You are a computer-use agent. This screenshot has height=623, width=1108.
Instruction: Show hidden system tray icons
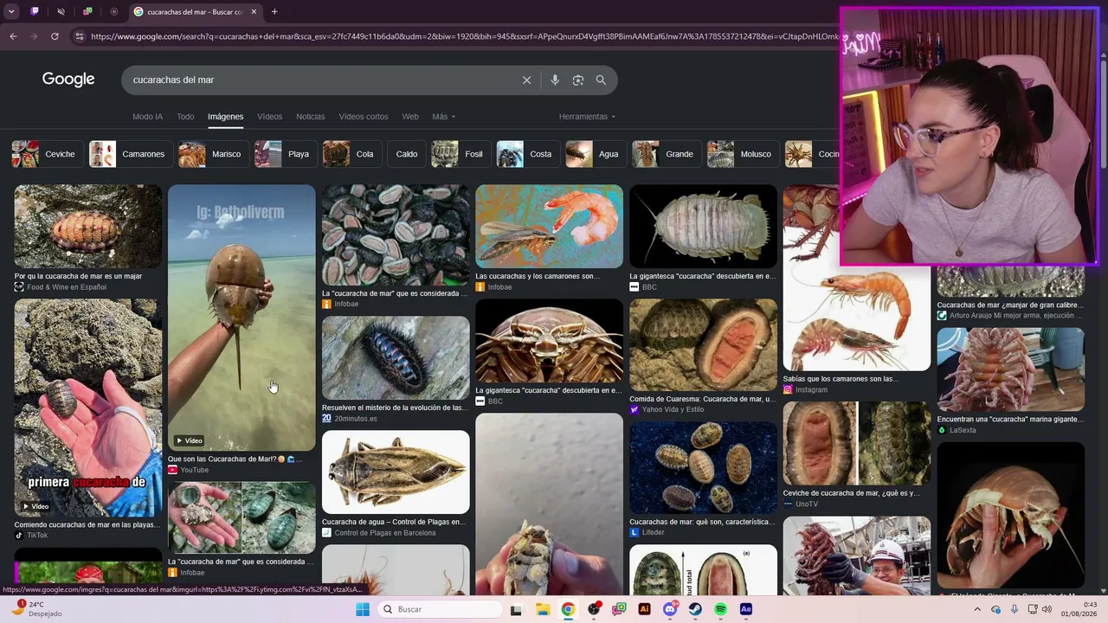pos(977,609)
